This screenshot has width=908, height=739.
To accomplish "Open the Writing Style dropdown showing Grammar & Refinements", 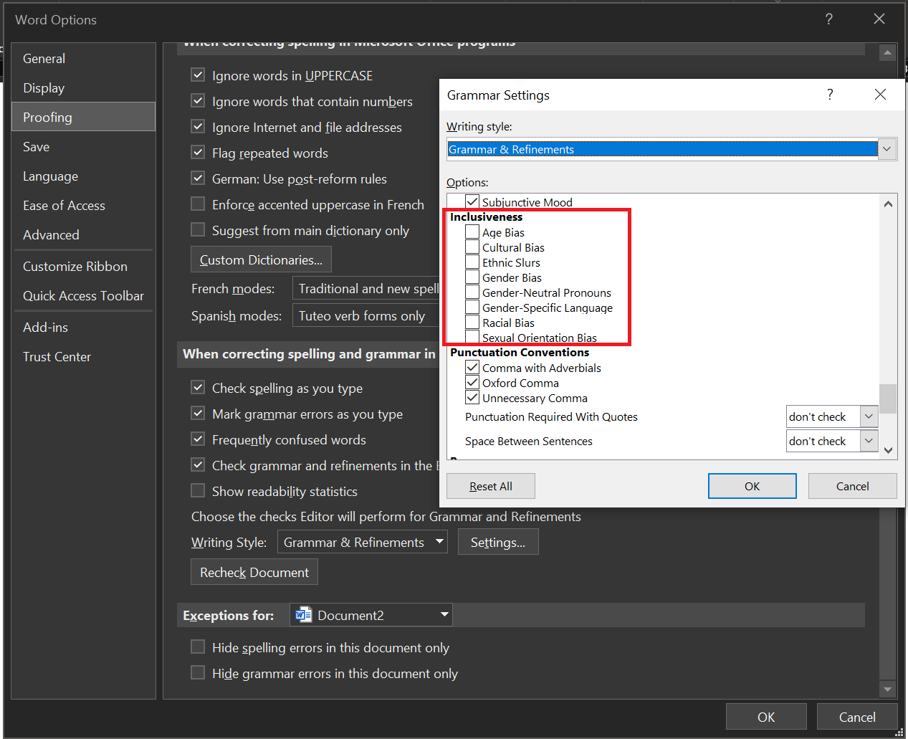I will [439, 542].
